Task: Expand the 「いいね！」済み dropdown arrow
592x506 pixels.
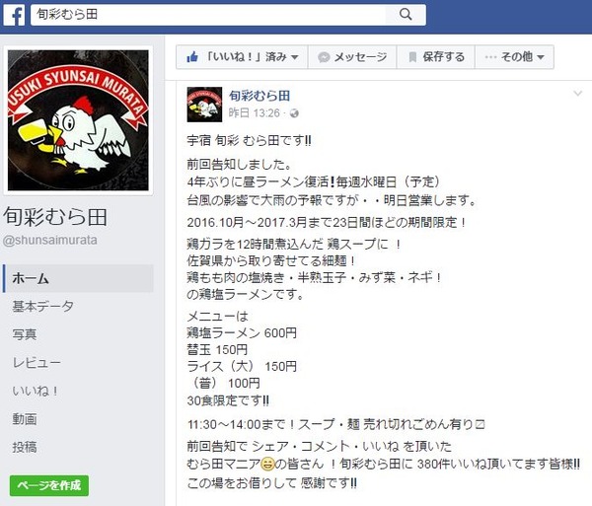Action: (x=295, y=57)
